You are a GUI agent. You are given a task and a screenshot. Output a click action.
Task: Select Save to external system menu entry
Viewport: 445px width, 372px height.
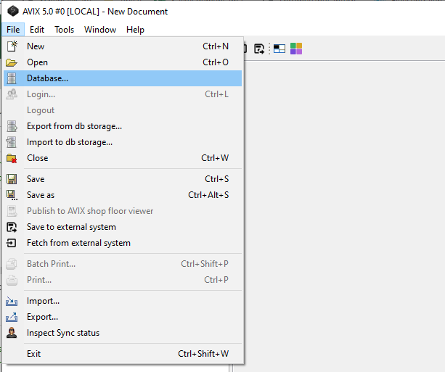point(71,227)
